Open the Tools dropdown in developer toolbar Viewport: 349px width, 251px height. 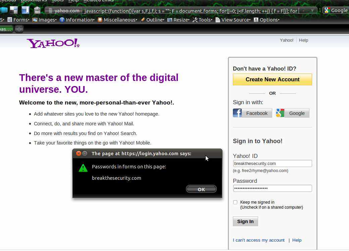coord(202,20)
